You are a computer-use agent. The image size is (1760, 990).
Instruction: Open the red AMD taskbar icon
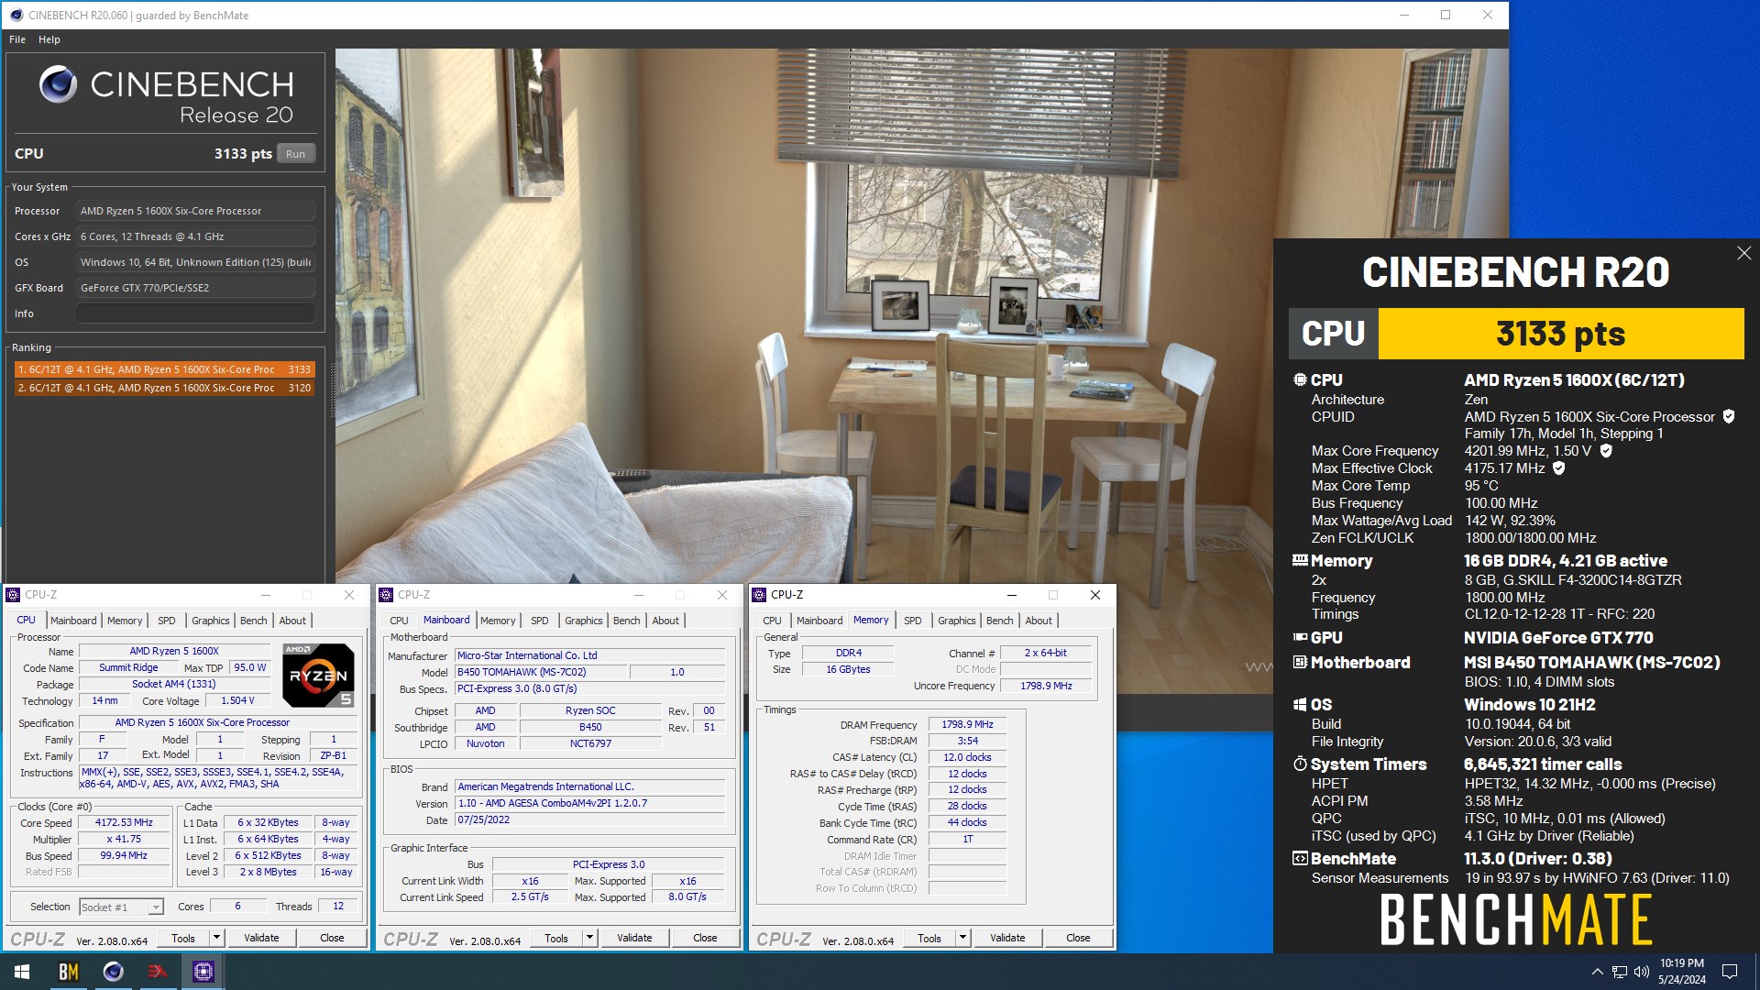click(158, 972)
